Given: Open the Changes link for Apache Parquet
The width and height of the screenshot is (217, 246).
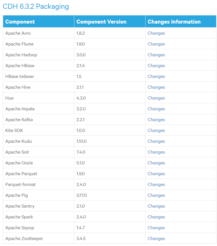Looking at the screenshot, I should click(156, 174).
